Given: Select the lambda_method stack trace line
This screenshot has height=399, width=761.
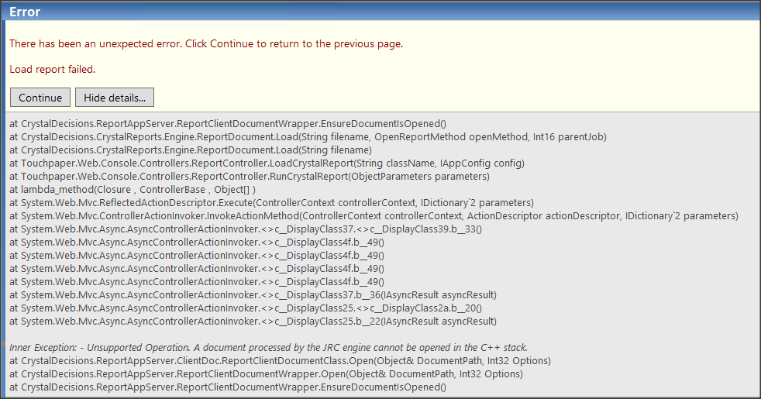Looking at the screenshot, I should click(x=133, y=189).
